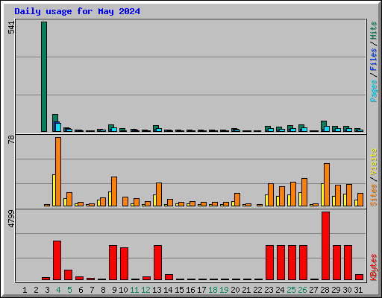382x298 pixels.
Task: Click the 'Hits' legend label
Action: click(x=373, y=31)
